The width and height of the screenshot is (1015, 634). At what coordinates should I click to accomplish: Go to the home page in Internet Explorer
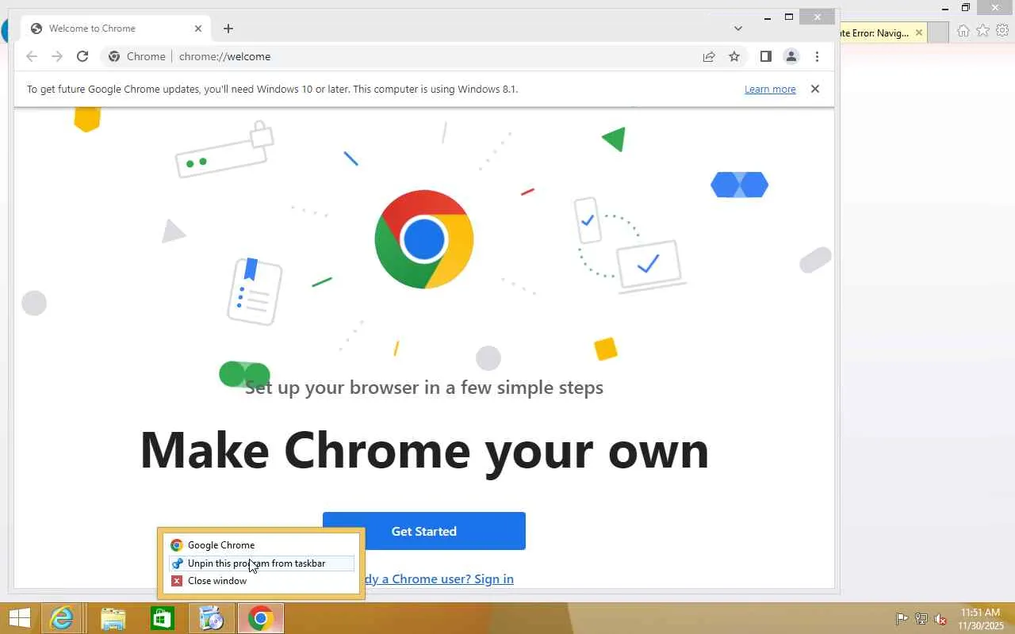(963, 31)
